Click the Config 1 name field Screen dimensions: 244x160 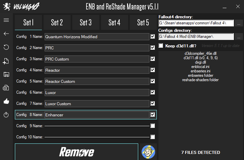[x=97, y=37]
